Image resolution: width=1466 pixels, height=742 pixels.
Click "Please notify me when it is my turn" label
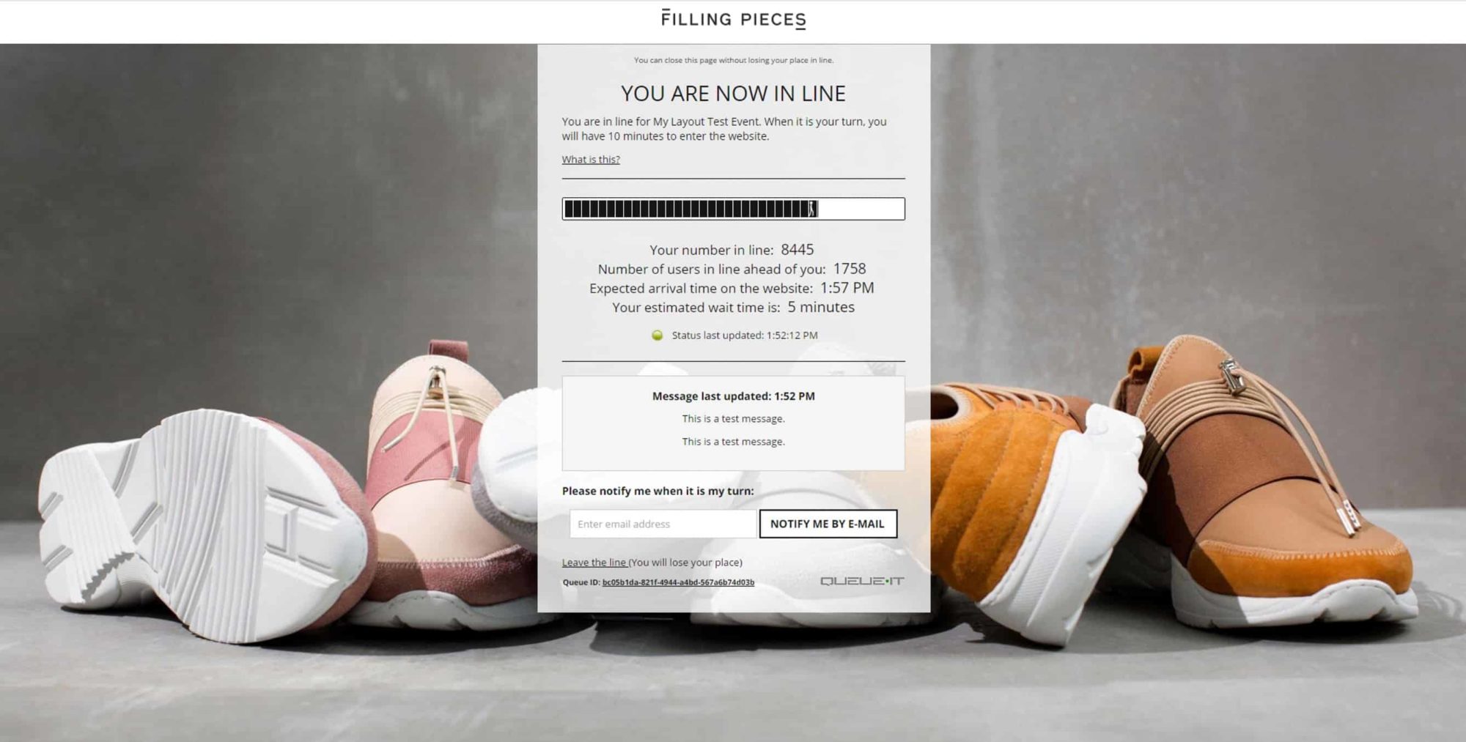click(x=658, y=491)
